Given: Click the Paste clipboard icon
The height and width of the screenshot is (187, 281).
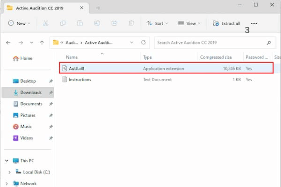Looking at the screenshot, I should pyautogui.click(x=80, y=23).
